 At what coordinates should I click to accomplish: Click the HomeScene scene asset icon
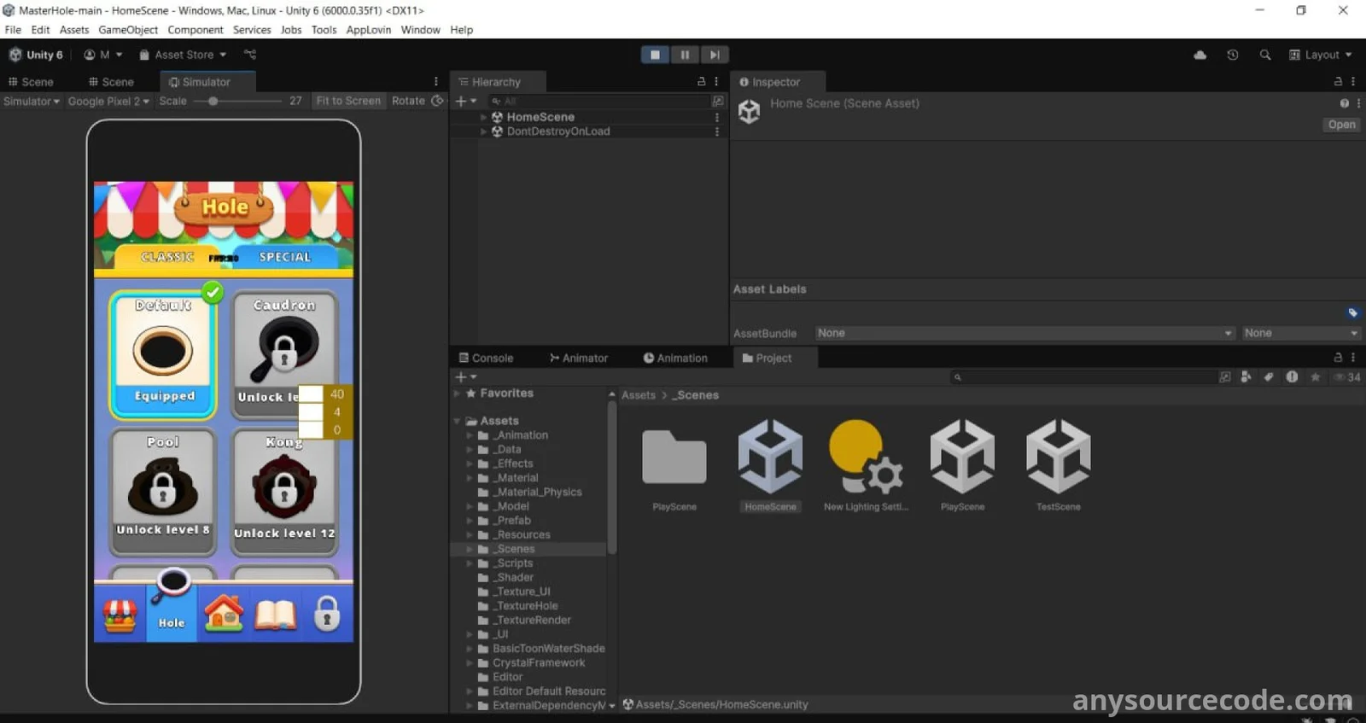tap(769, 457)
